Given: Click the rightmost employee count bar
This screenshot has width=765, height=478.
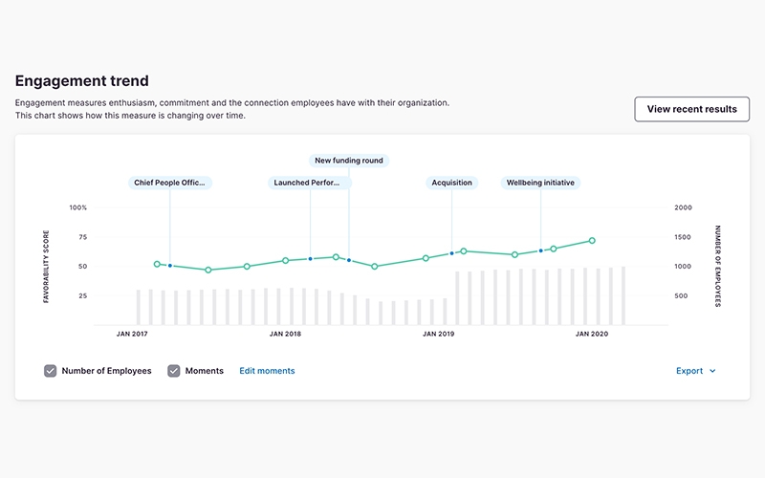Looking at the screenshot, I should click(x=623, y=295).
